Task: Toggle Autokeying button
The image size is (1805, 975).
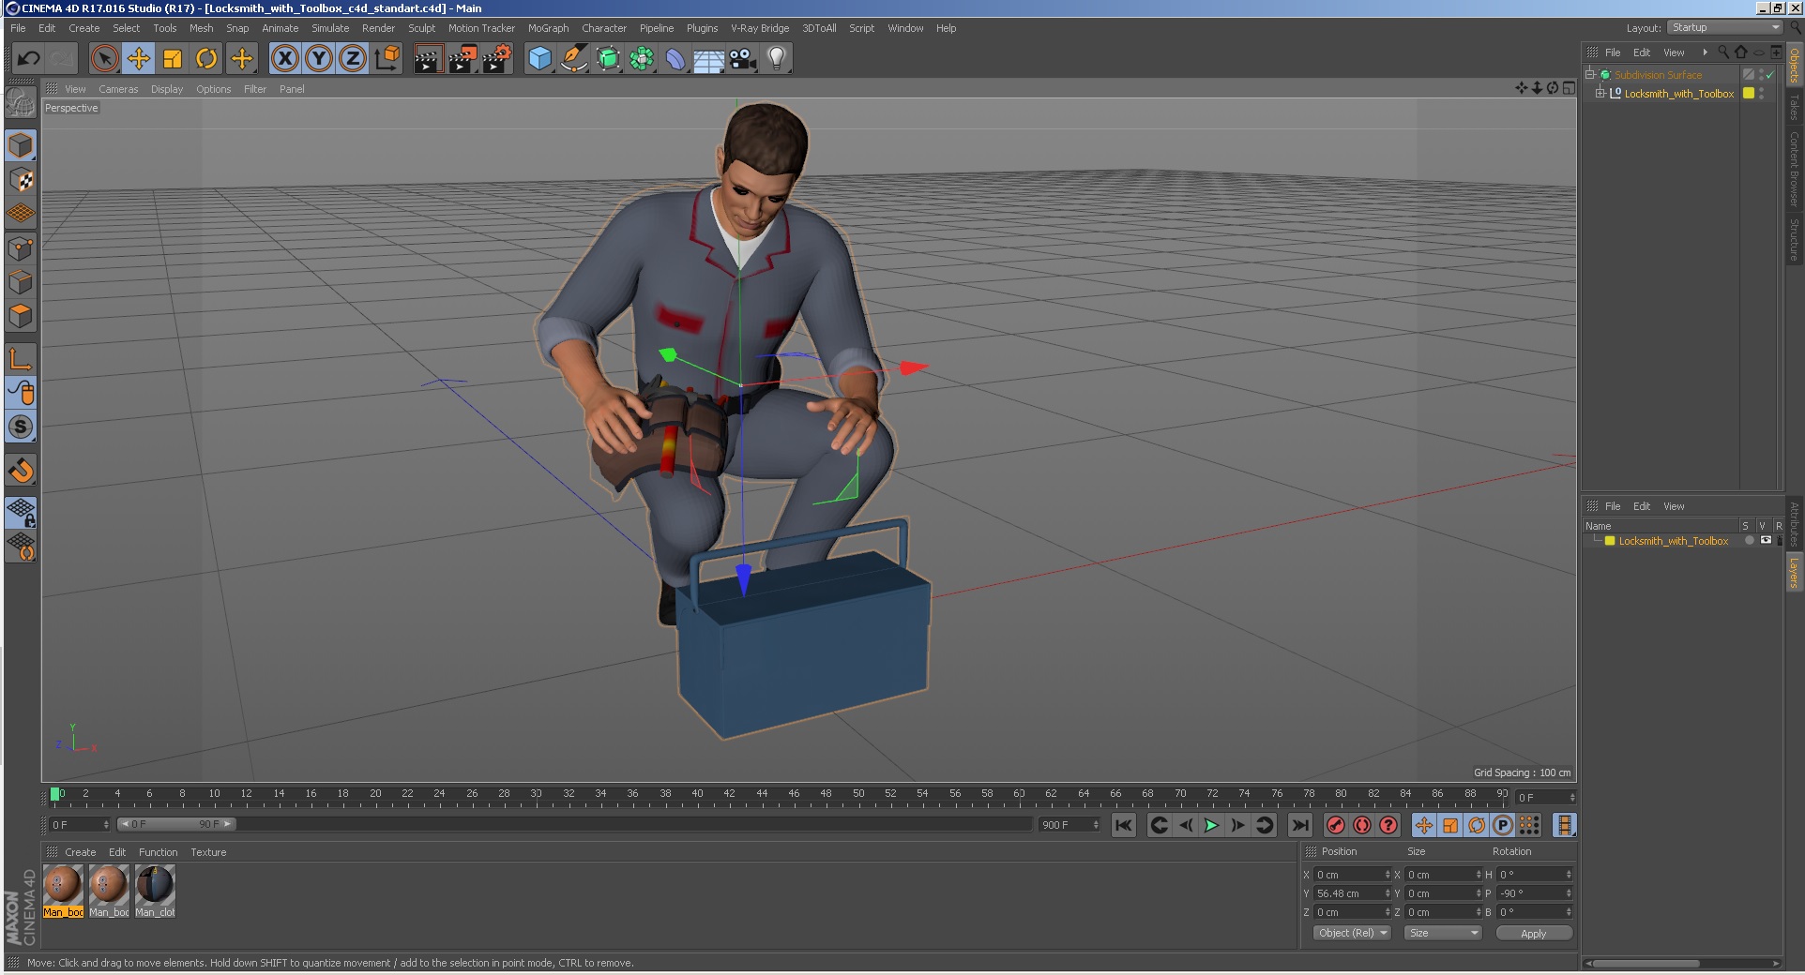Action: coord(1362,825)
